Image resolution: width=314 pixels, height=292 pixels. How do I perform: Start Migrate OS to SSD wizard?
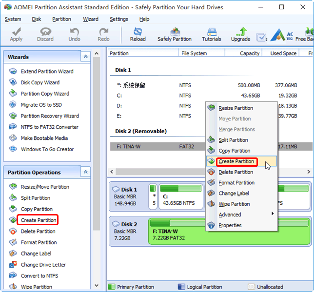pyautogui.click(x=36, y=105)
